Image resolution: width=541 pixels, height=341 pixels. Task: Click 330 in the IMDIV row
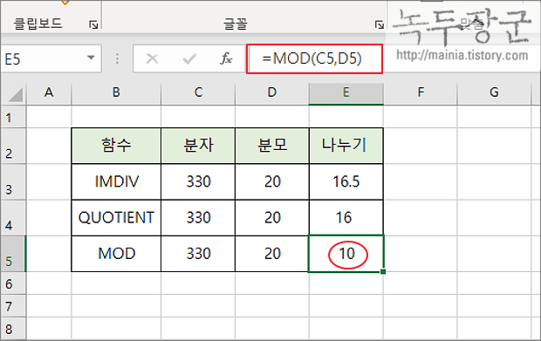[x=198, y=181]
